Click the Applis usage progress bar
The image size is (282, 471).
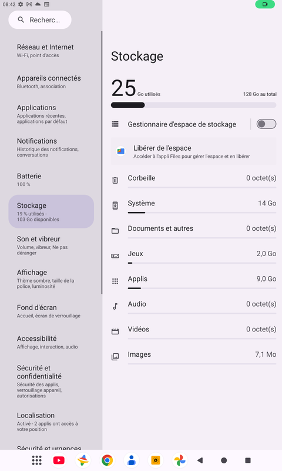(202, 288)
